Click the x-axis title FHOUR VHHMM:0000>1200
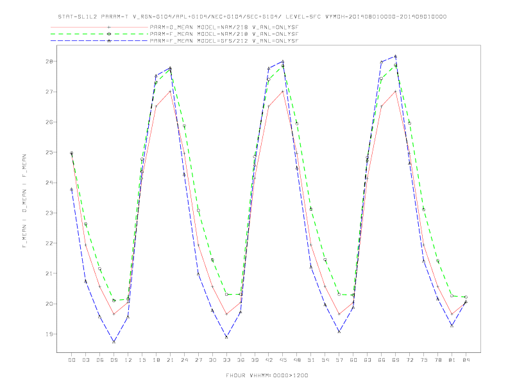The height and width of the screenshot is (392, 508). click(x=267, y=375)
